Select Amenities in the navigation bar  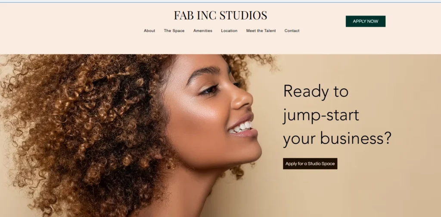[203, 31]
